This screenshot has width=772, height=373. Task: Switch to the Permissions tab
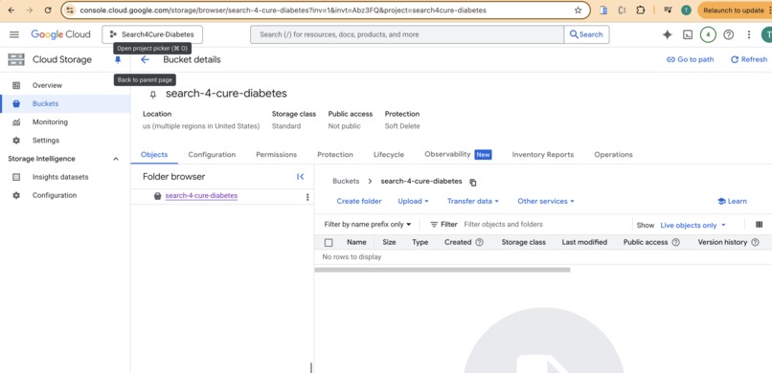276,154
